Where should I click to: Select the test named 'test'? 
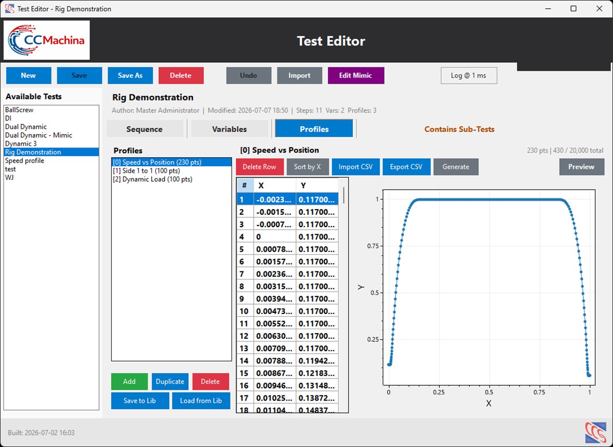(x=51, y=169)
